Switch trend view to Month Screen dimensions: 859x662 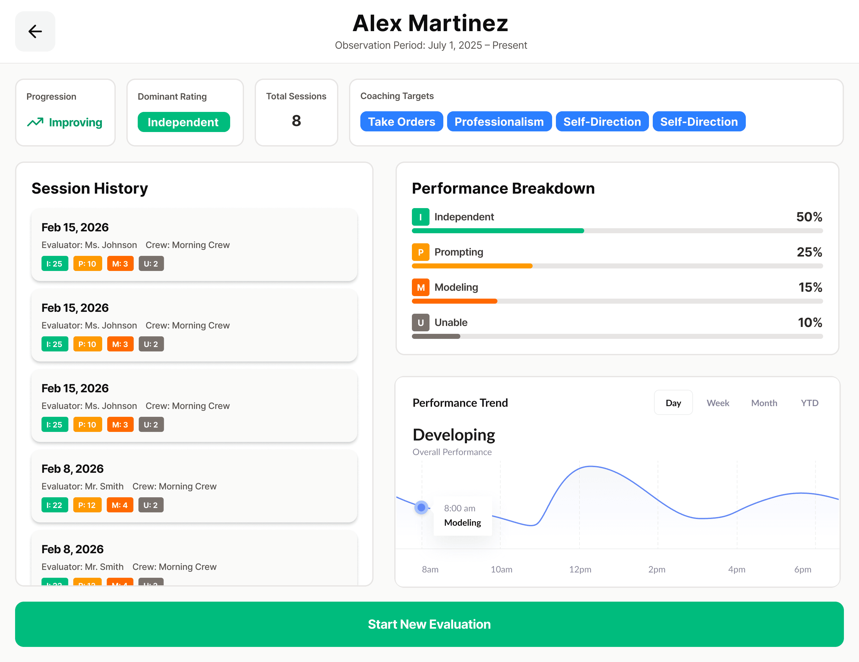pos(764,403)
